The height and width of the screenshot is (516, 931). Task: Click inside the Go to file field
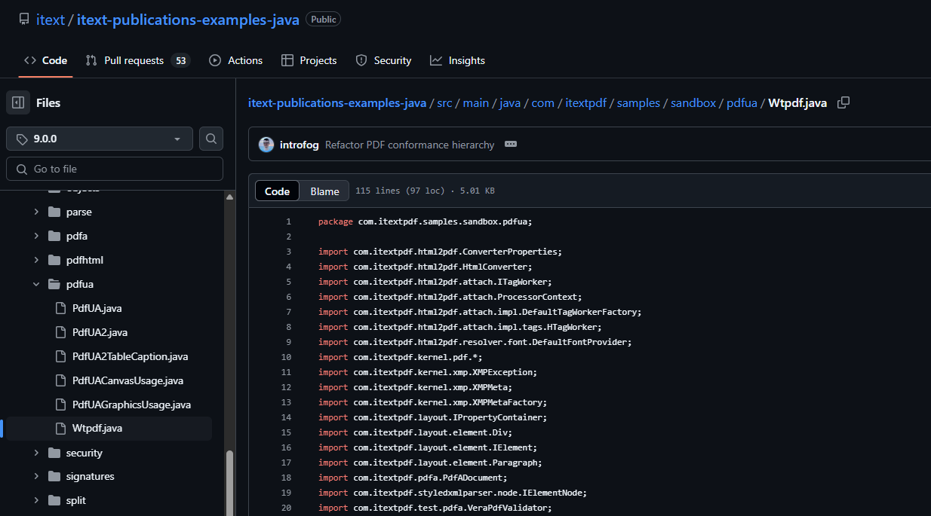pos(114,168)
